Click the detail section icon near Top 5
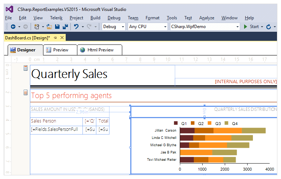Image resolution: width=281 pixels, height=179 pixels. [x=26, y=92]
